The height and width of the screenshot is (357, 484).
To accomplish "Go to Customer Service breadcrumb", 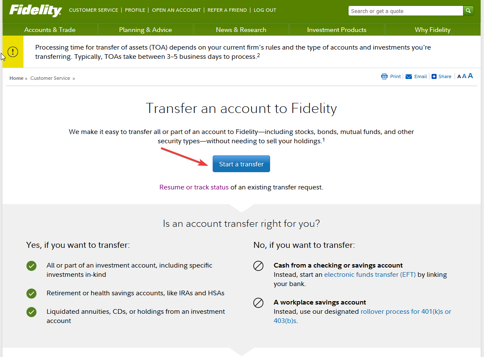I will point(50,78).
